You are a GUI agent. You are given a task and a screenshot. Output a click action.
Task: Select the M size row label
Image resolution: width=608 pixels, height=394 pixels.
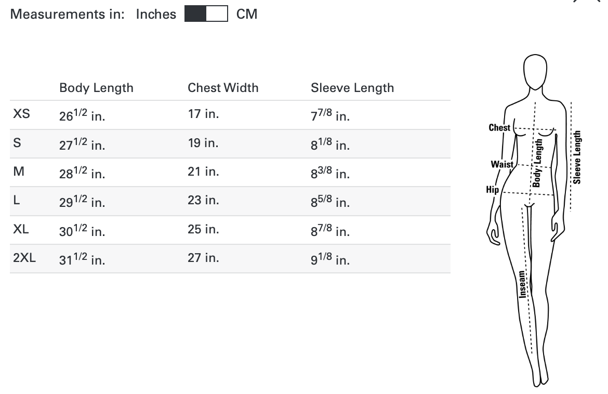click(x=18, y=172)
